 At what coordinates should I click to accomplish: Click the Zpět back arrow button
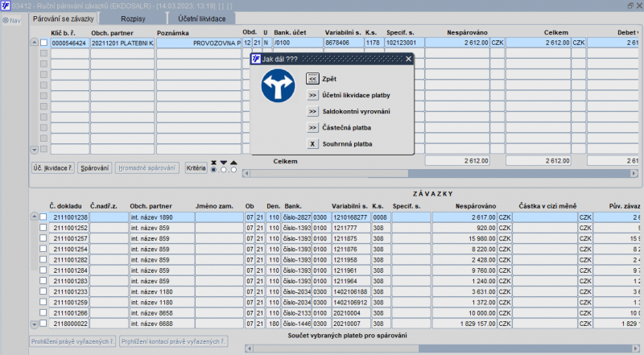tap(312, 79)
